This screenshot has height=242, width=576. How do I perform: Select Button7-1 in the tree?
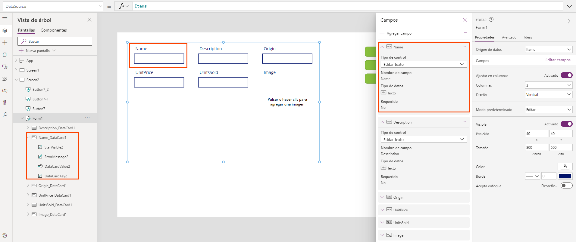(x=40, y=99)
